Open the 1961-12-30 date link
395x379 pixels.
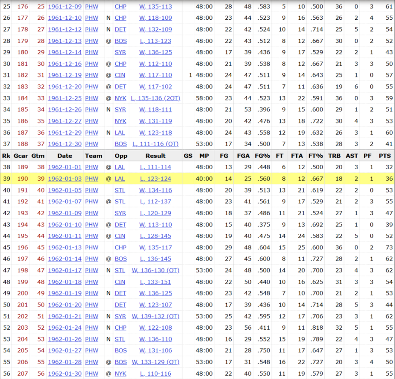pos(65,144)
